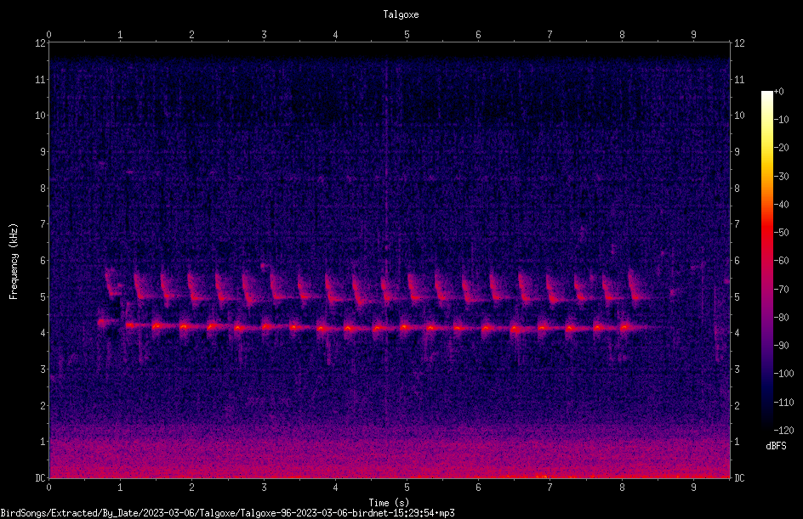Screen dimensions: 803x519
Task: Click the dBFS unit label
Action: coord(776,446)
